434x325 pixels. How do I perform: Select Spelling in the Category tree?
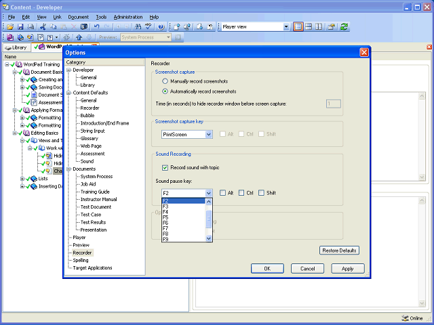[x=81, y=260]
